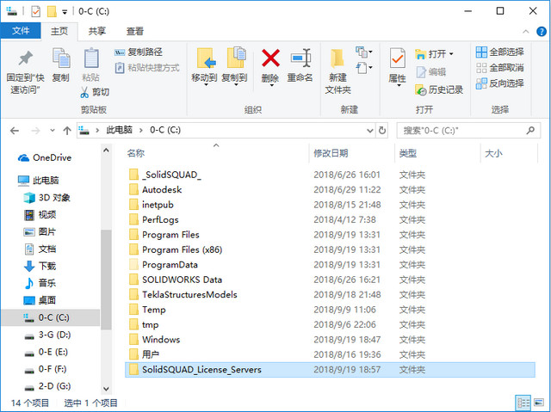The width and height of the screenshot is (551, 412).
Task: Collapse the ribbon with the chevron arrow
Action: click(526, 32)
